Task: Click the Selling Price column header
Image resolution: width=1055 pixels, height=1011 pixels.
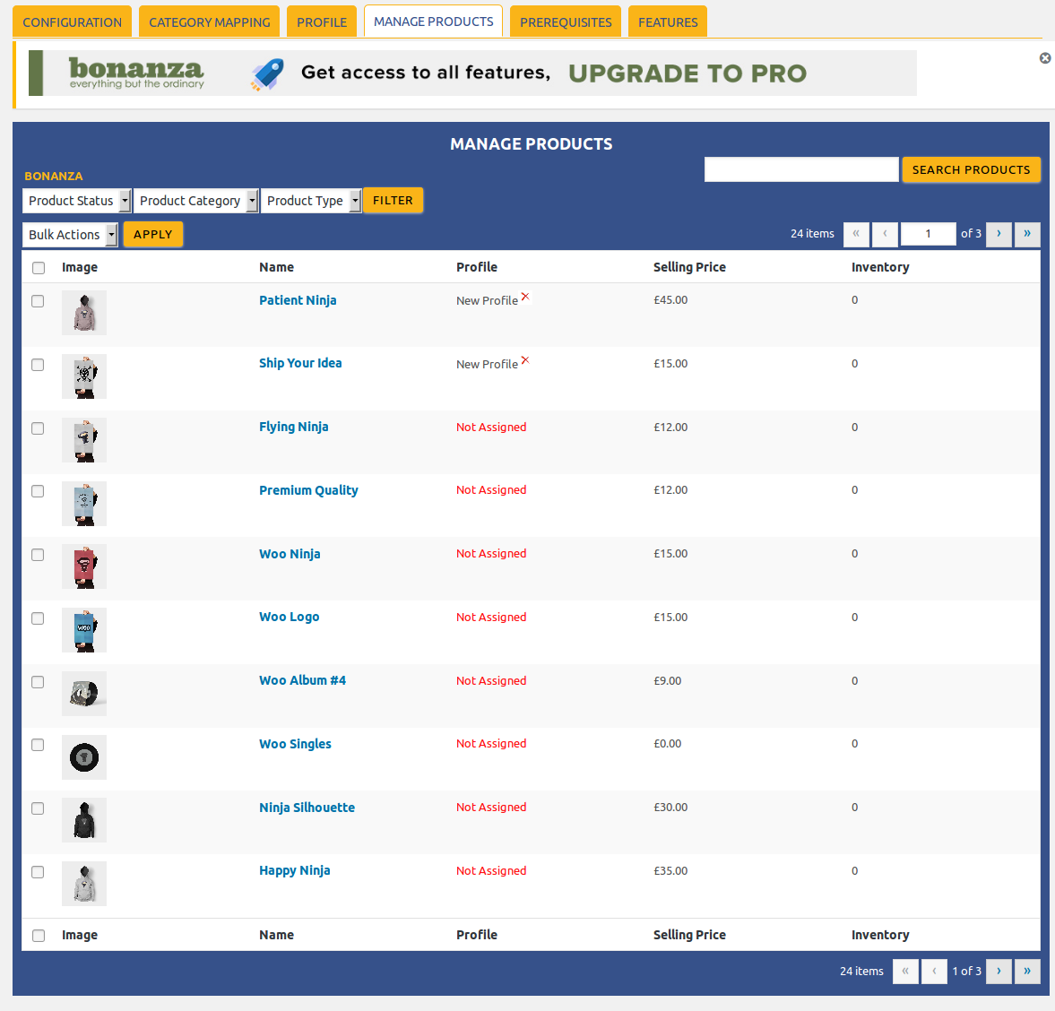Action: click(x=689, y=267)
